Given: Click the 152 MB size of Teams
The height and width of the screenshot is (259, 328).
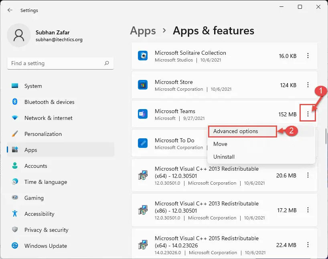Looking at the screenshot, I should [288, 114].
